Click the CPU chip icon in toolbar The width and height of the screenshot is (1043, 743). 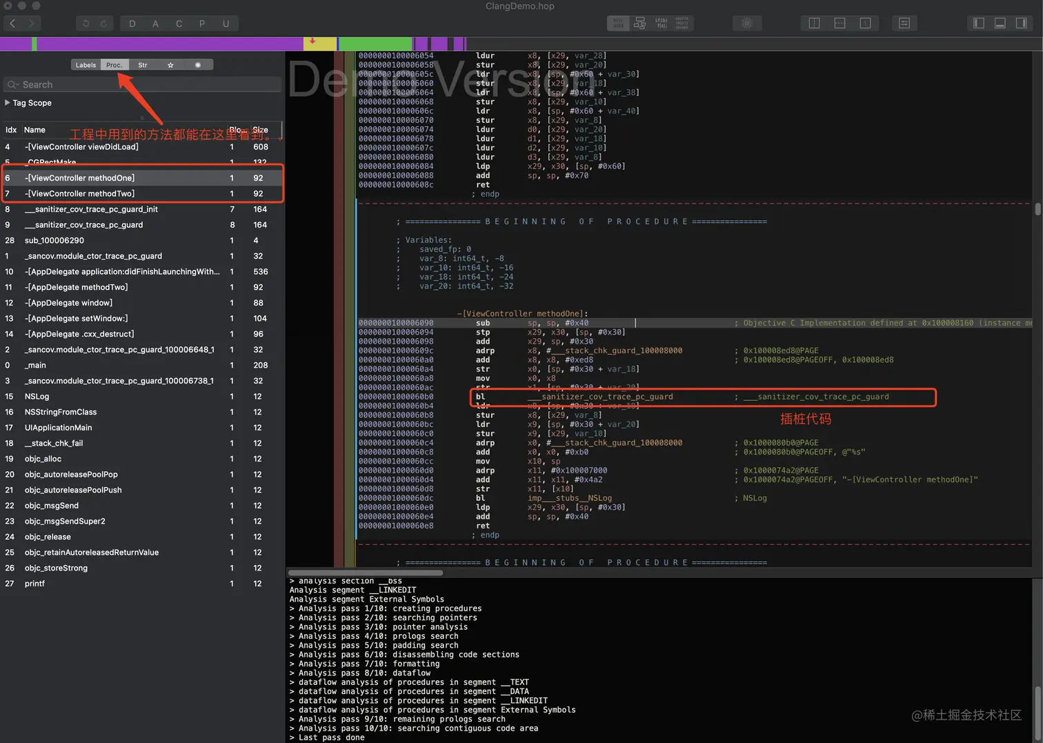[x=746, y=23]
